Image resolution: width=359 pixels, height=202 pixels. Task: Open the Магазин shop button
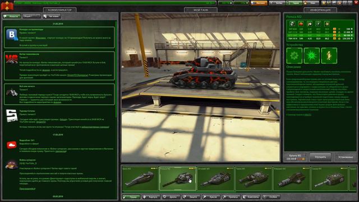point(259,3)
